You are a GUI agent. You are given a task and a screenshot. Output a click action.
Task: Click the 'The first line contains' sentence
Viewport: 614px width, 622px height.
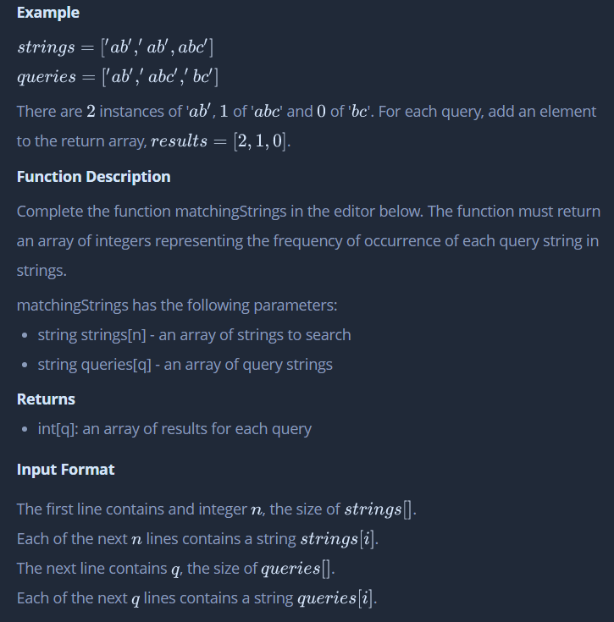217,509
